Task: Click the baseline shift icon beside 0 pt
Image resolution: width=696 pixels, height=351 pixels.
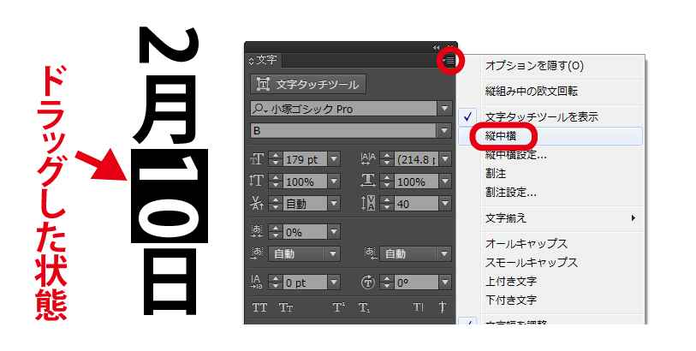Action: 258,282
